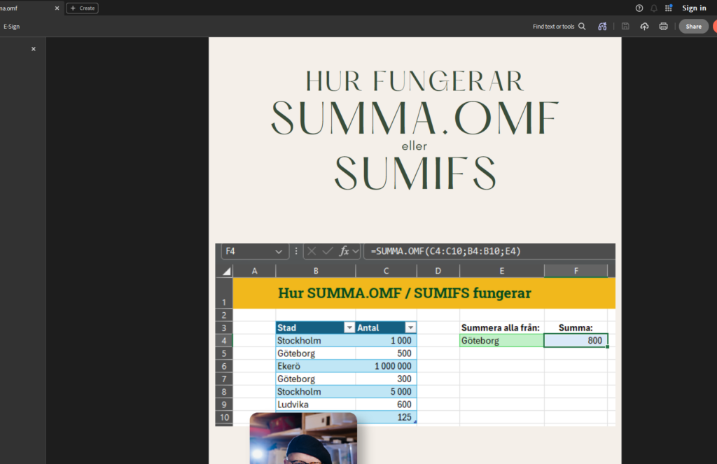
Task: Click the Ekerö cell
Action: 316,366
